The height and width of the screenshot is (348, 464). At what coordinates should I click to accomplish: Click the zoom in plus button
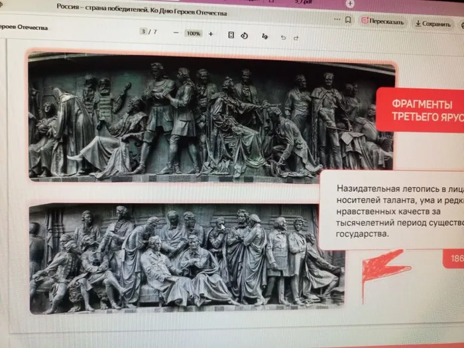(211, 34)
